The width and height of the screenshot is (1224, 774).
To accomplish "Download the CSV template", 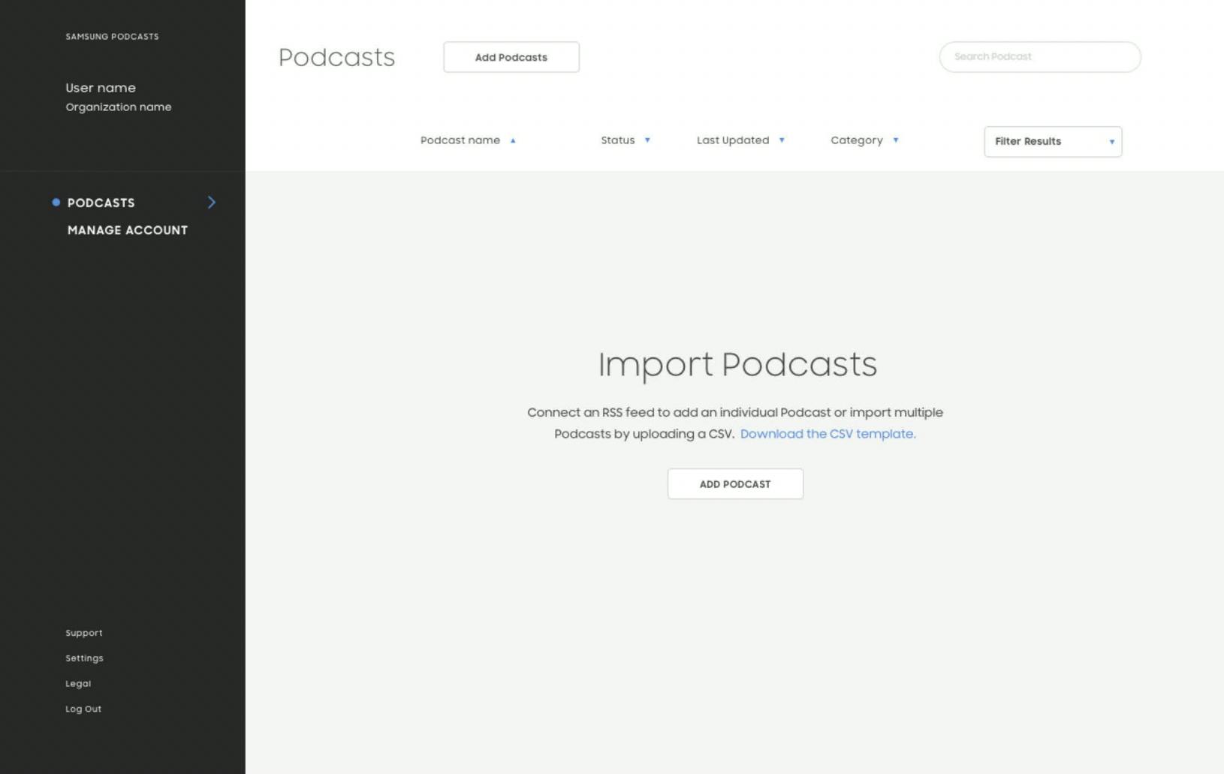I will [x=828, y=434].
